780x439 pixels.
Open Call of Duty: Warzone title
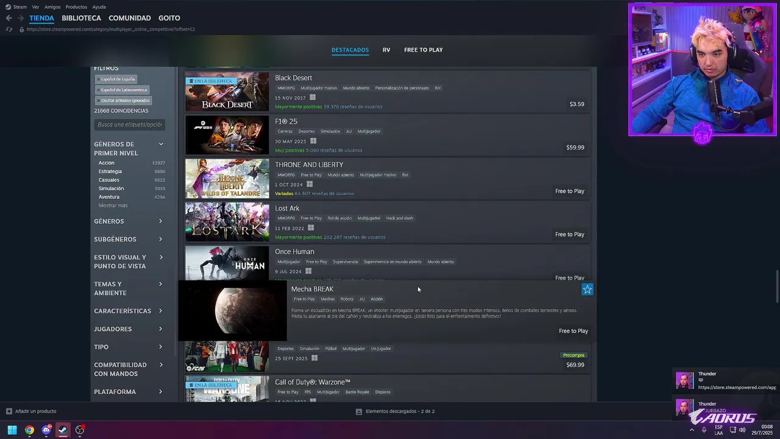pyautogui.click(x=313, y=382)
